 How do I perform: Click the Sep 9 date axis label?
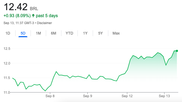tap(88, 96)
